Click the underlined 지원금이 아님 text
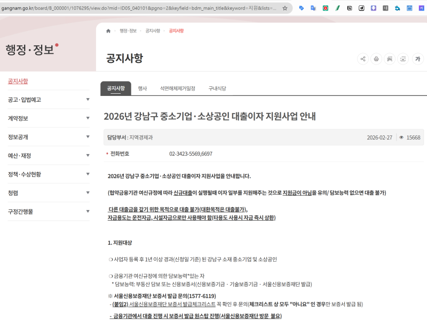The height and width of the screenshot is (324, 427). [x=297, y=193]
